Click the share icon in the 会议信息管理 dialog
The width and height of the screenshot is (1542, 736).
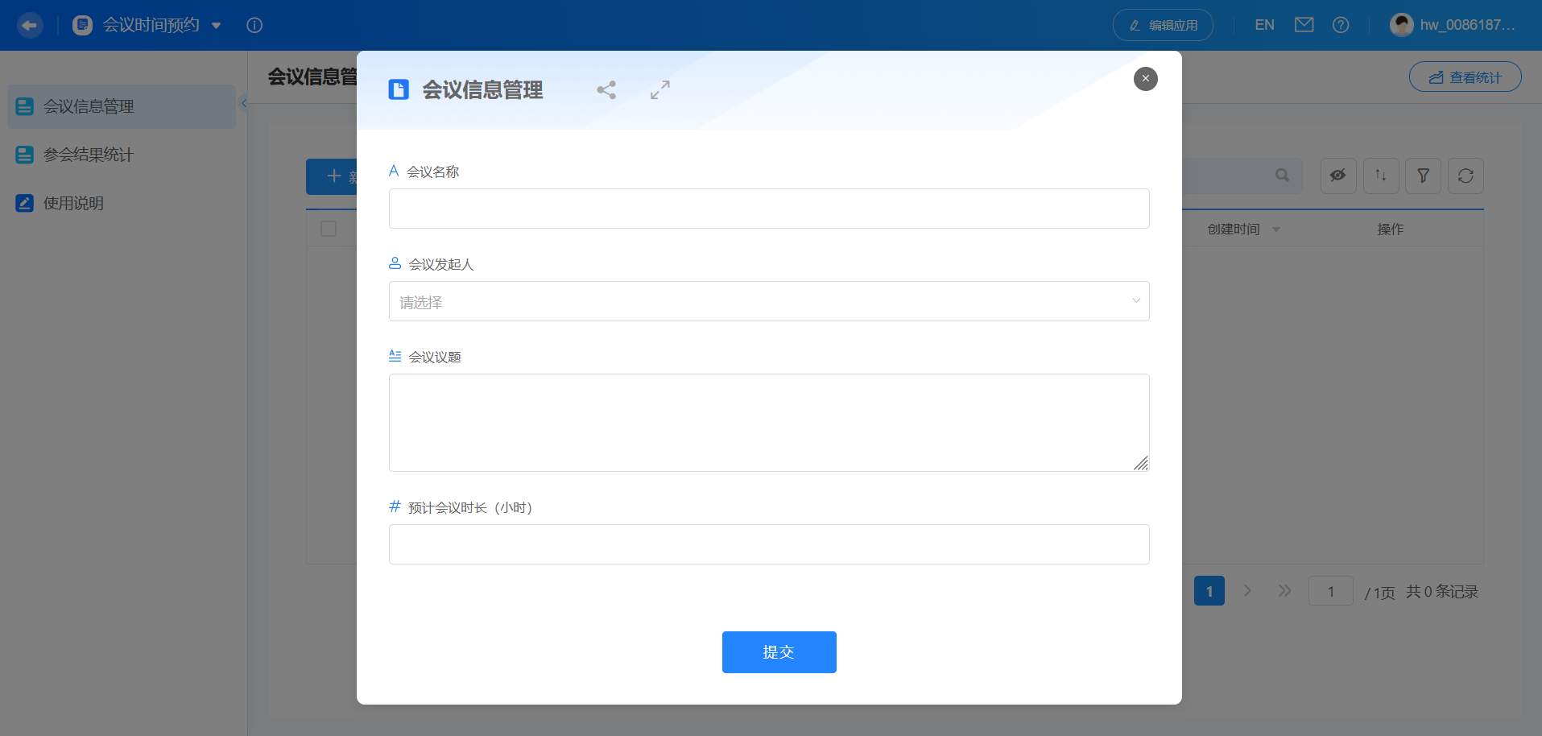606,89
